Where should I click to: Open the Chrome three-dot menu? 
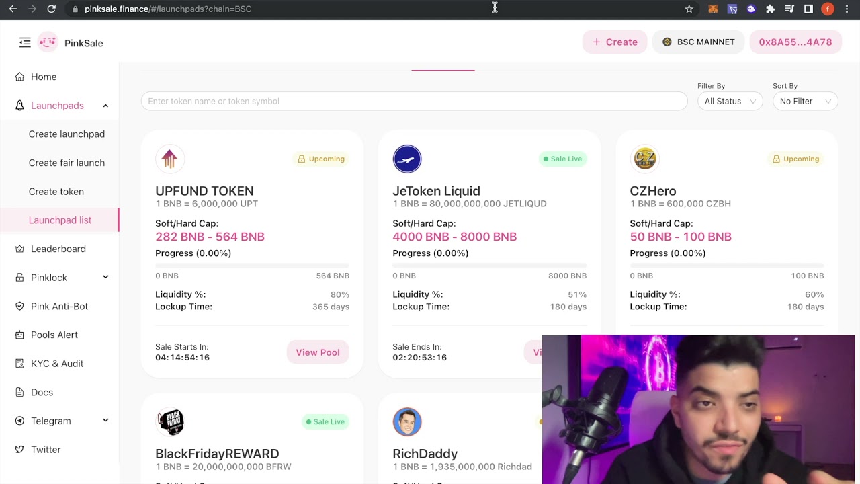coord(847,9)
